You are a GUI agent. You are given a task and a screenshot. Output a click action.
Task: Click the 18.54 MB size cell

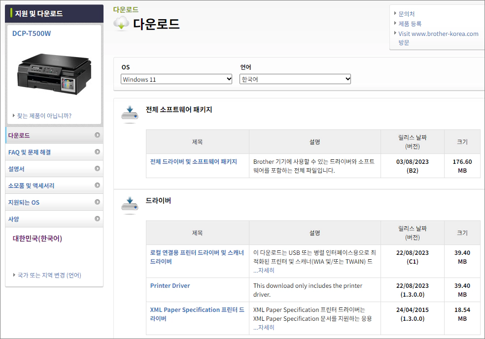(462, 318)
